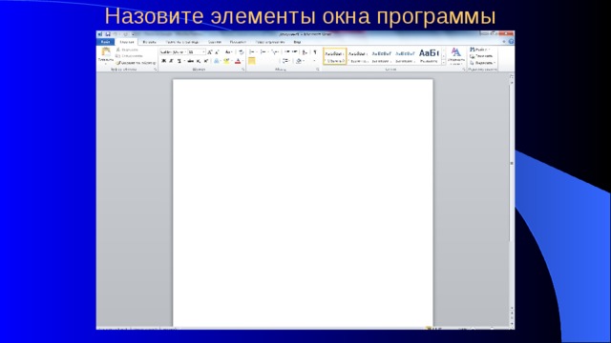Open the font size combo box

197,52
